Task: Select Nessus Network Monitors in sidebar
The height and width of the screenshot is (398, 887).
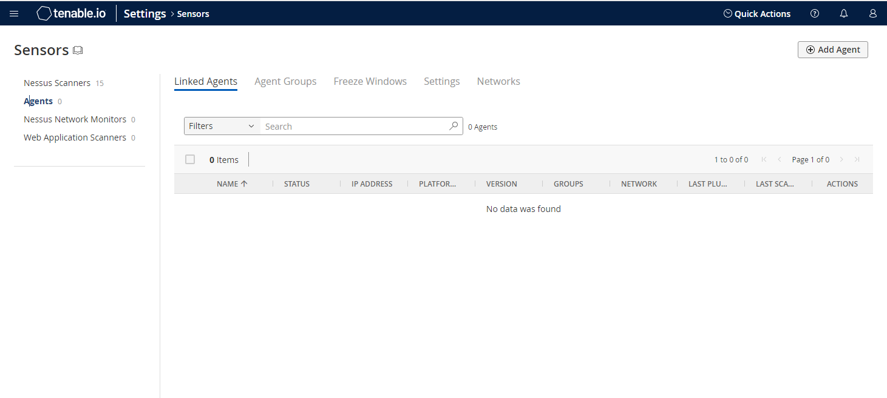Action: (x=75, y=119)
